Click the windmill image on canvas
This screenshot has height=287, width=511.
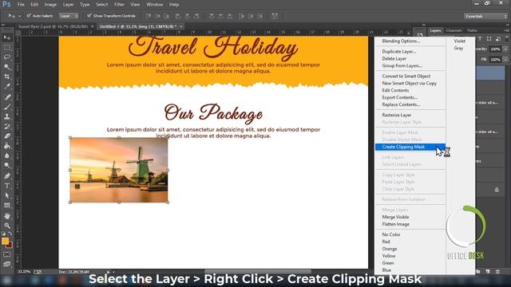pyautogui.click(x=119, y=170)
